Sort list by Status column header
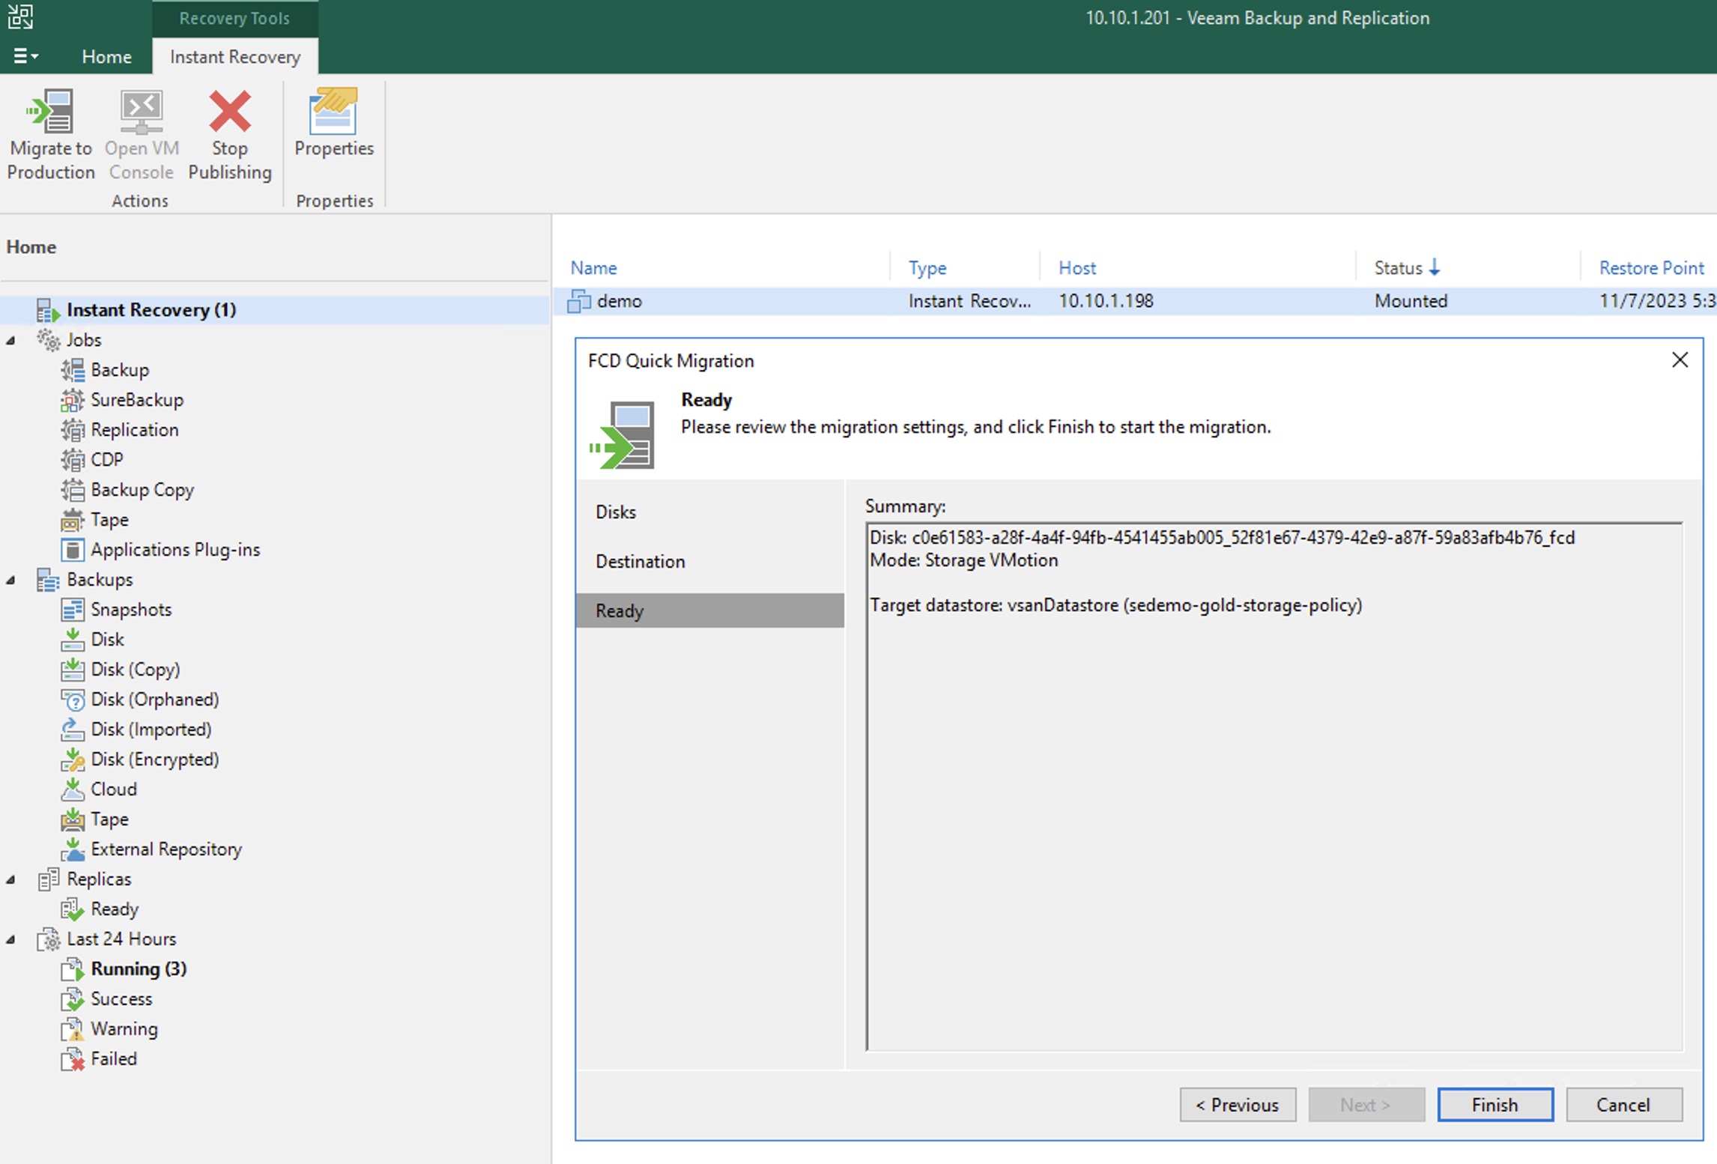Viewport: 1717px width, 1164px height. pyautogui.click(x=1398, y=268)
